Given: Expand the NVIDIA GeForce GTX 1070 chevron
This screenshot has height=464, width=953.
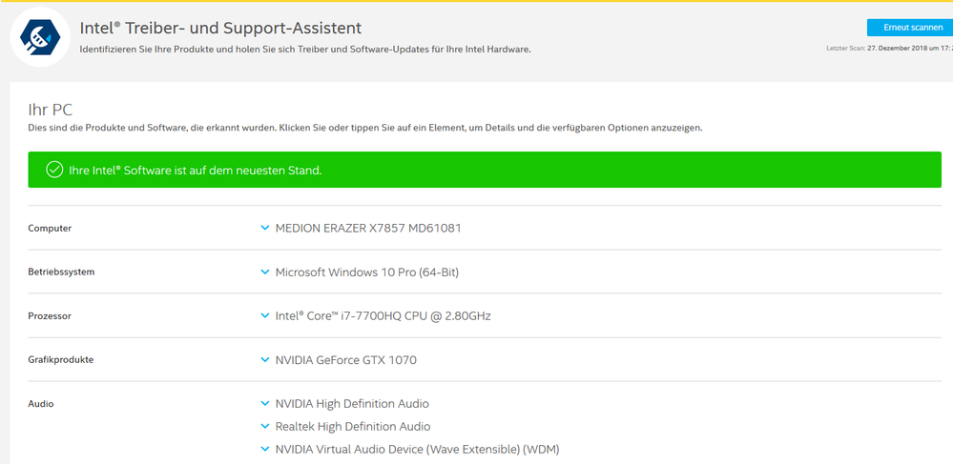Looking at the screenshot, I should click(264, 359).
